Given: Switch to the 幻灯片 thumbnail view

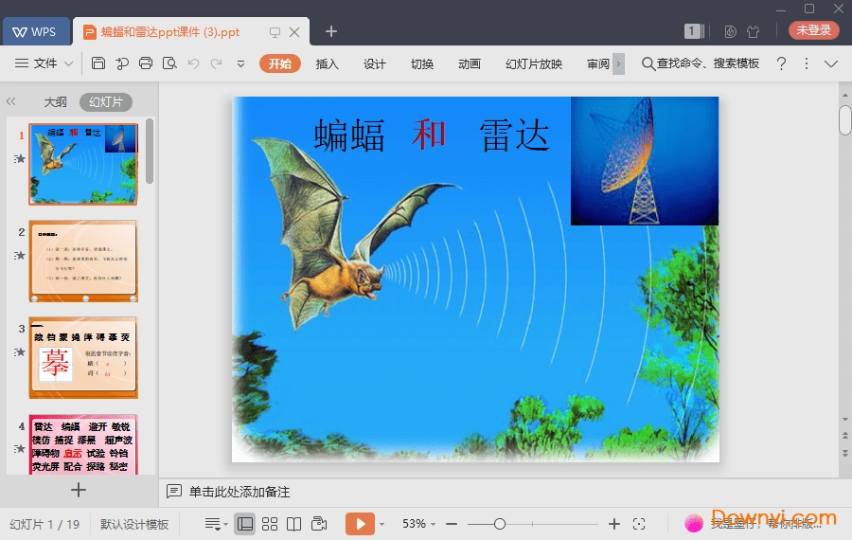Looking at the screenshot, I should click(106, 101).
